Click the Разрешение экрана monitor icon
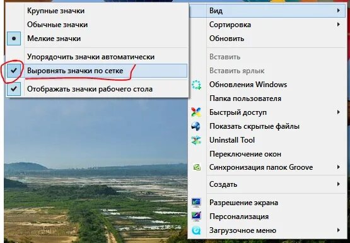 click(196, 203)
